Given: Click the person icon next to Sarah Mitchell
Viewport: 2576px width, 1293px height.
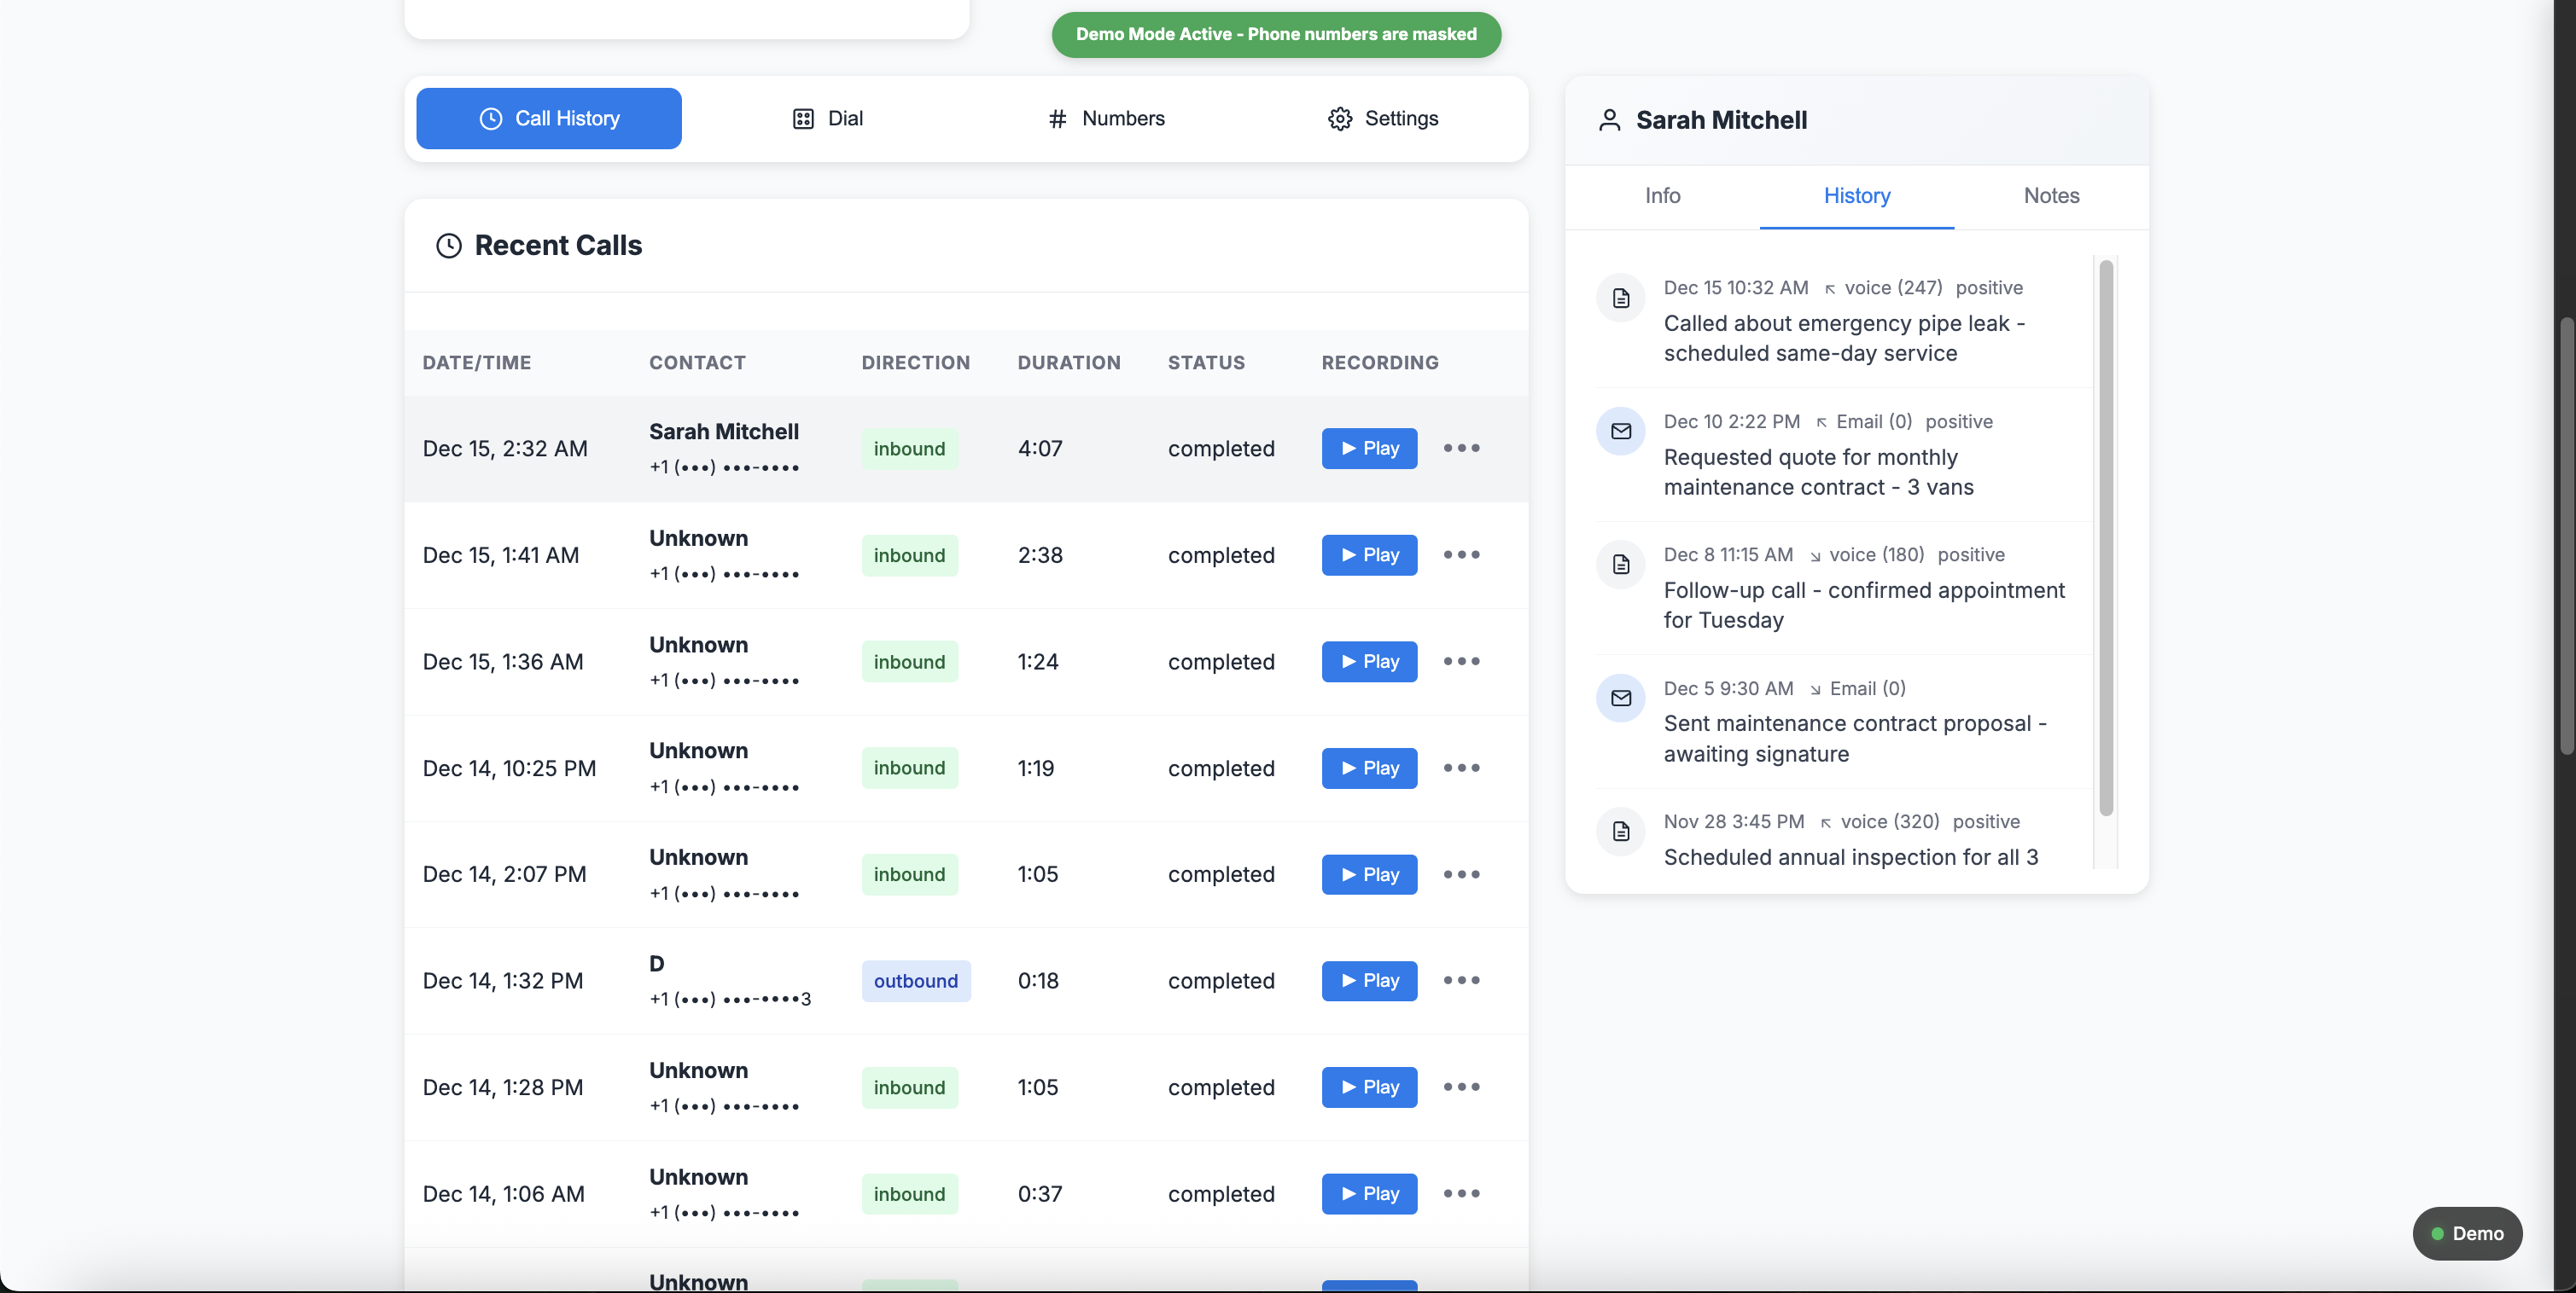Looking at the screenshot, I should click(1609, 120).
